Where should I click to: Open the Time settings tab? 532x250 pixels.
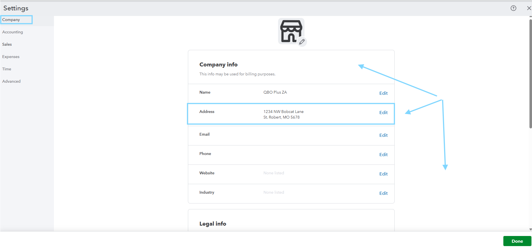tap(7, 69)
